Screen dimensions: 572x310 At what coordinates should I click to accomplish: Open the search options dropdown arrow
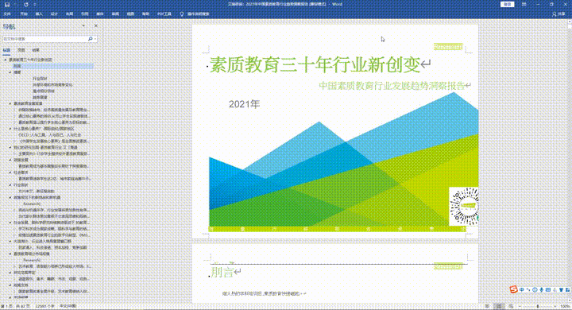click(x=95, y=39)
